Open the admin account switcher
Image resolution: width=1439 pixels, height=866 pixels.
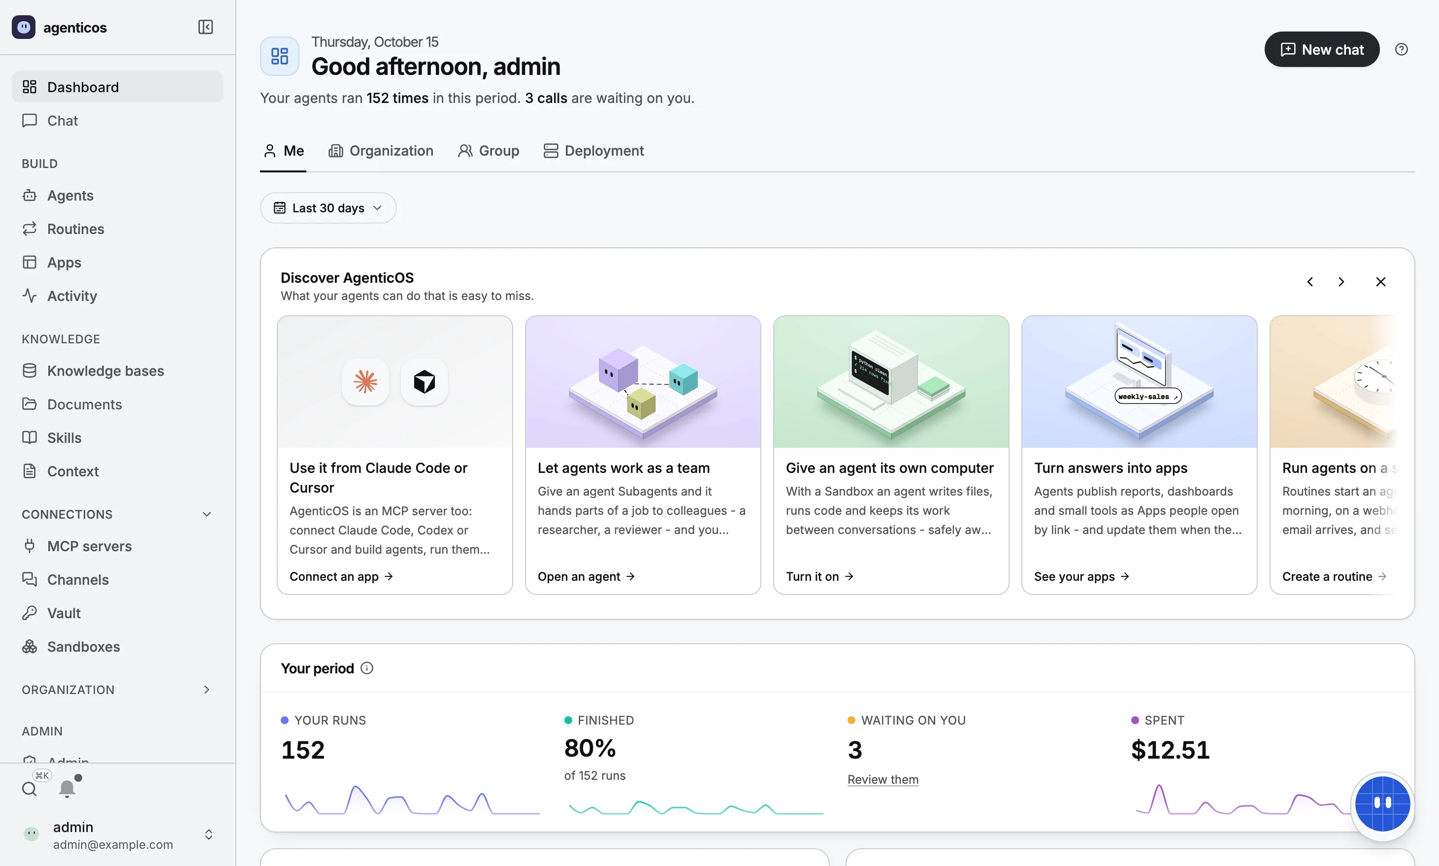[x=117, y=835]
